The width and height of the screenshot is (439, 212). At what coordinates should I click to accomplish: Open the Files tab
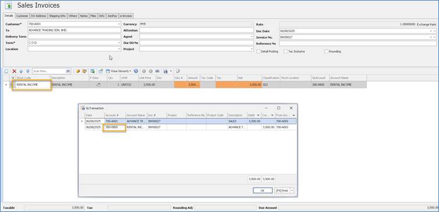(93, 16)
